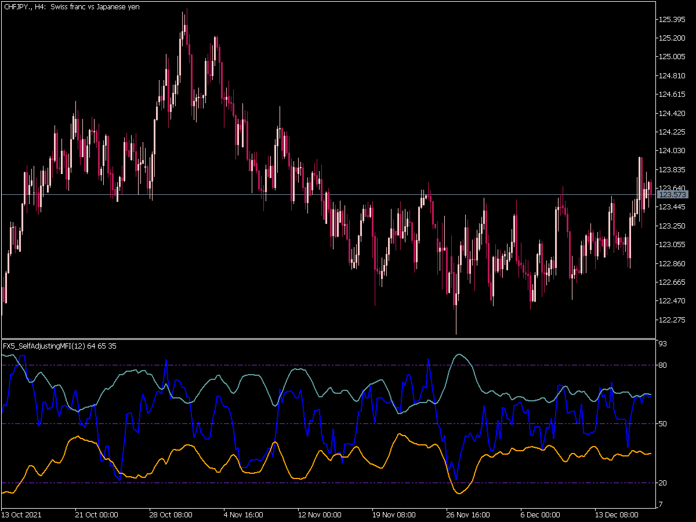Click the divider between chart and indicator window
Screen dimensions: 696x522
pyautogui.click(x=328, y=339)
